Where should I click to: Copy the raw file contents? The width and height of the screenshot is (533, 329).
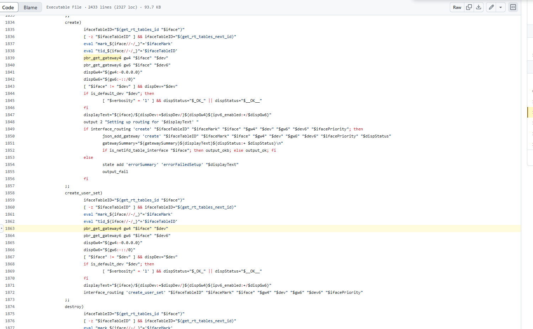click(x=469, y=7)
